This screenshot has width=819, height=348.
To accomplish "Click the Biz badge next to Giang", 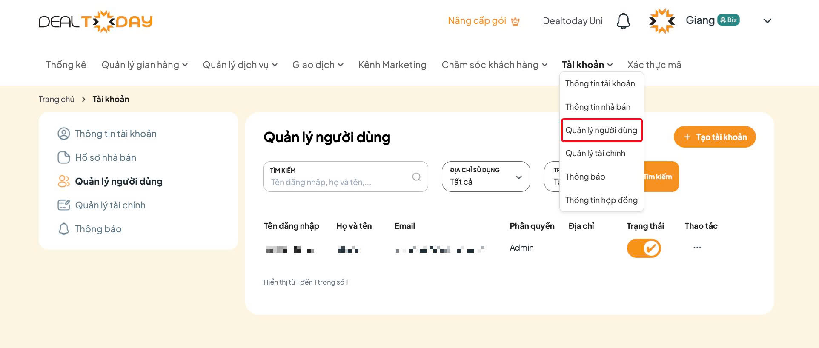I will point(728,20).
